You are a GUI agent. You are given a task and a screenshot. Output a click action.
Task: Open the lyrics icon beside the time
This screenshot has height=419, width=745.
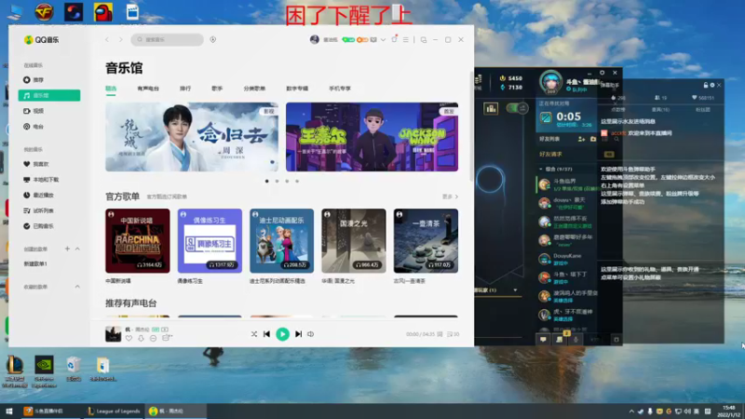coord(440,334)
